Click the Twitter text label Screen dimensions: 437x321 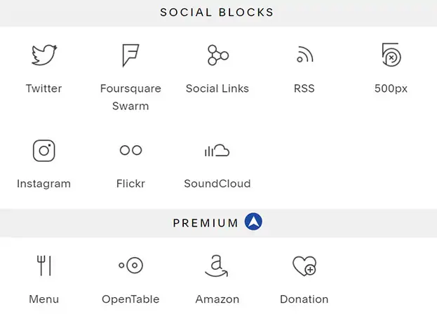[43, 88]
